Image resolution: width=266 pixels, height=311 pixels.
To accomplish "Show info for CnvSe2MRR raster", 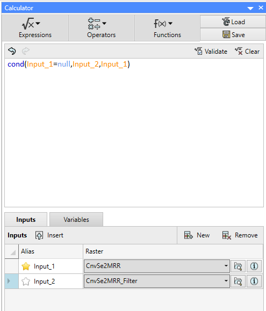I will pos(254,266).
